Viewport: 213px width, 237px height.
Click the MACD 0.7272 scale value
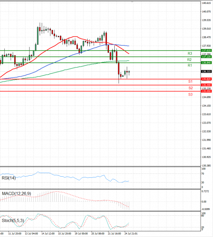[205, 191]
